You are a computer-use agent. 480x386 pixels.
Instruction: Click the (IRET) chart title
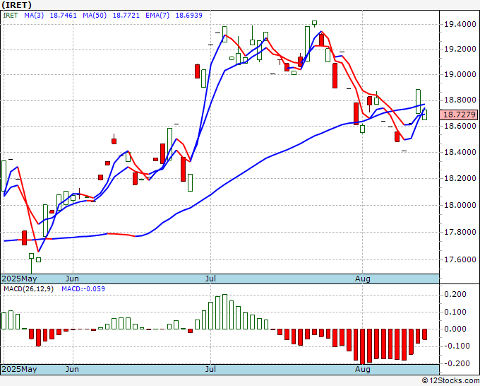pyautogui.click(x=16, y=5)
